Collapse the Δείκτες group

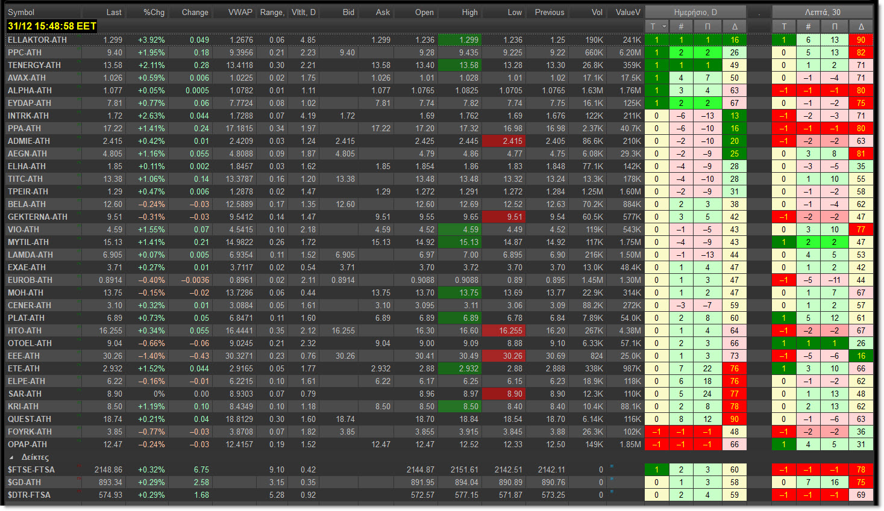pos(11,457)
